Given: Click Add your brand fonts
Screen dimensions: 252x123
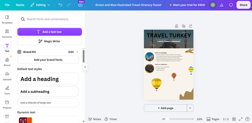Looking at the screenshot, I should [x=48, y=60].
